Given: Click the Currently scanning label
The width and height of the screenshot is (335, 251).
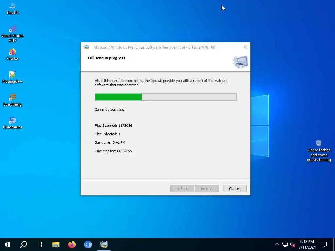Looking at the screenshot, I should click(x=110, y=109).
